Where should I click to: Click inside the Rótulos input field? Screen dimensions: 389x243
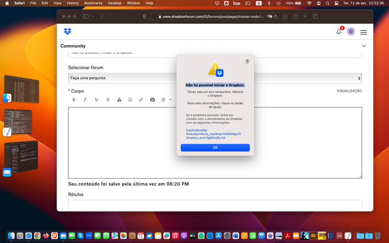215,205
